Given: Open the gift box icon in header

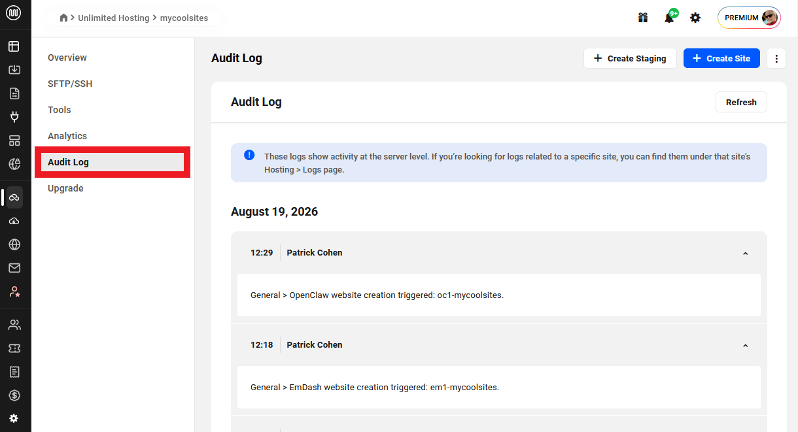Looking at the screenshot, I should click(x=643, y=18).
